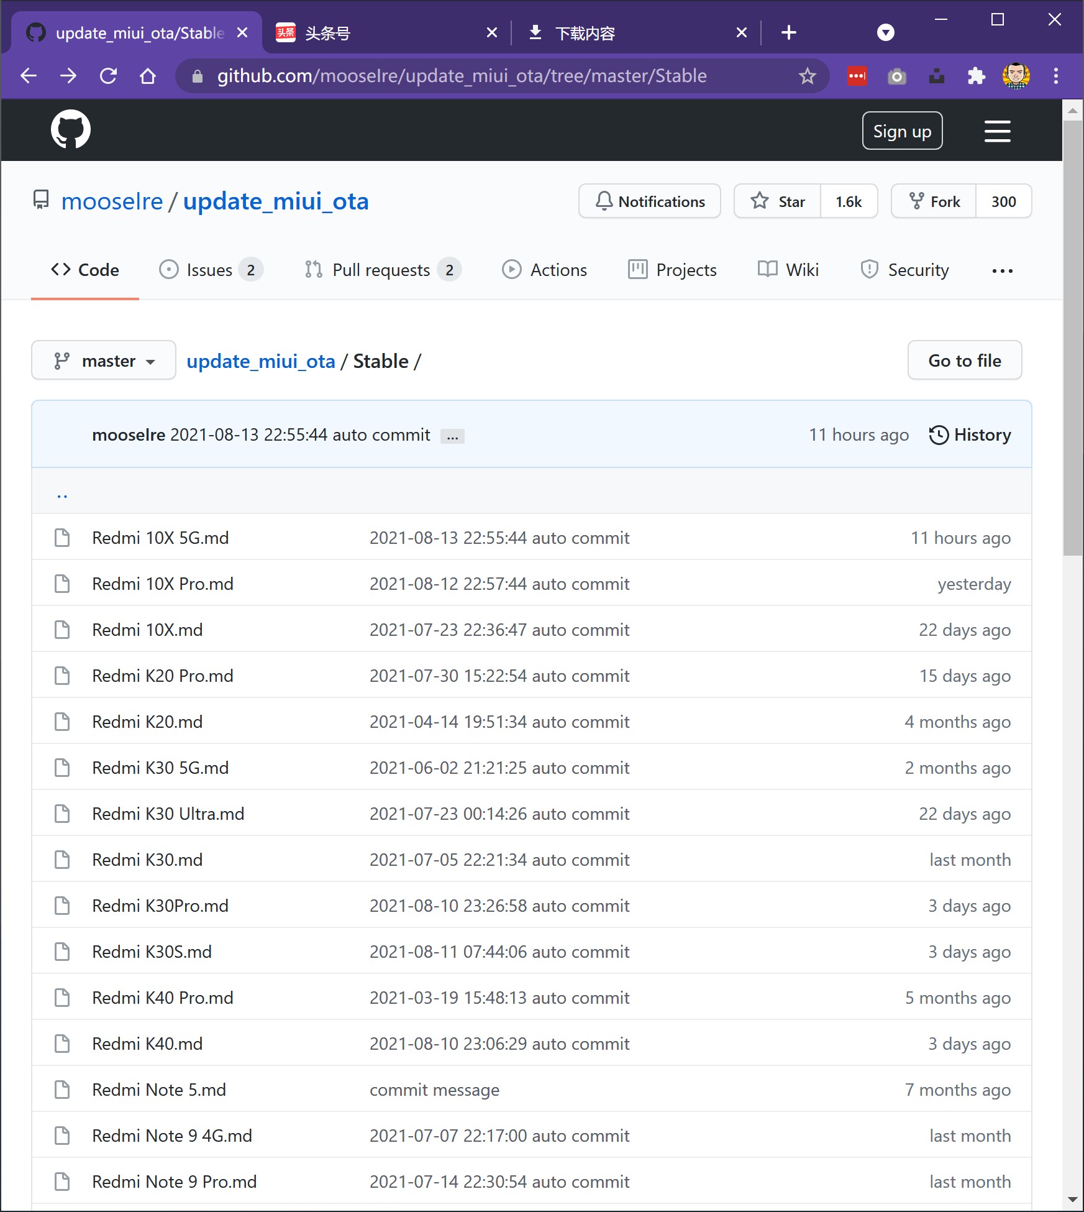Image resolution: width=1084 pixels, height=1212 pixels.
Task: Open the mooseIre profile link
Action: (x=112, y=201)
